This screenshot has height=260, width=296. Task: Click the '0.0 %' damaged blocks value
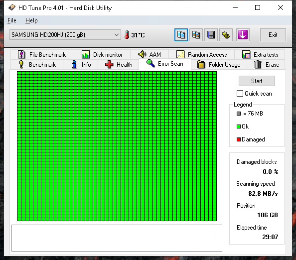pos(271,171)
